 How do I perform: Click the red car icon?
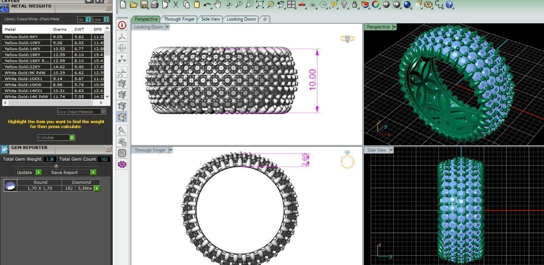[x=302, y=5]
